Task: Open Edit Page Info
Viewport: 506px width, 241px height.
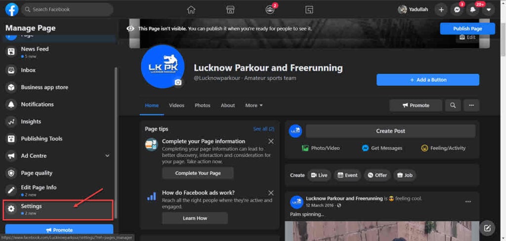Action: 59,190
